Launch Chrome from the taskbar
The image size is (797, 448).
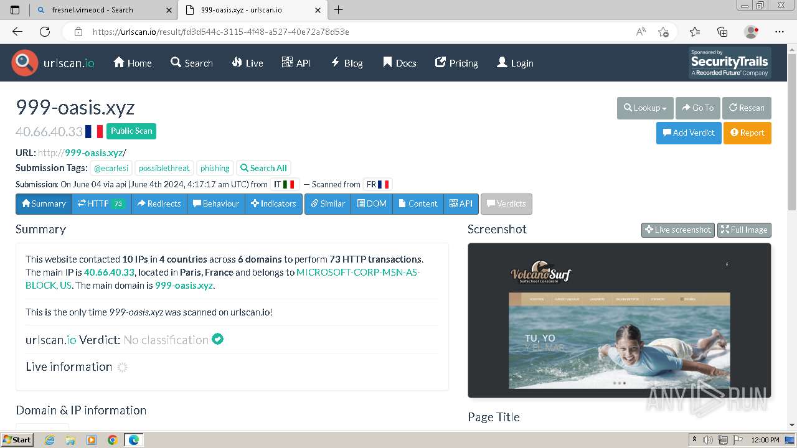tap(112, 440)
